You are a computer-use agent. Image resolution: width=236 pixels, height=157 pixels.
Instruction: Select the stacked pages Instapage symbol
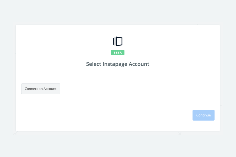[118, 41]
